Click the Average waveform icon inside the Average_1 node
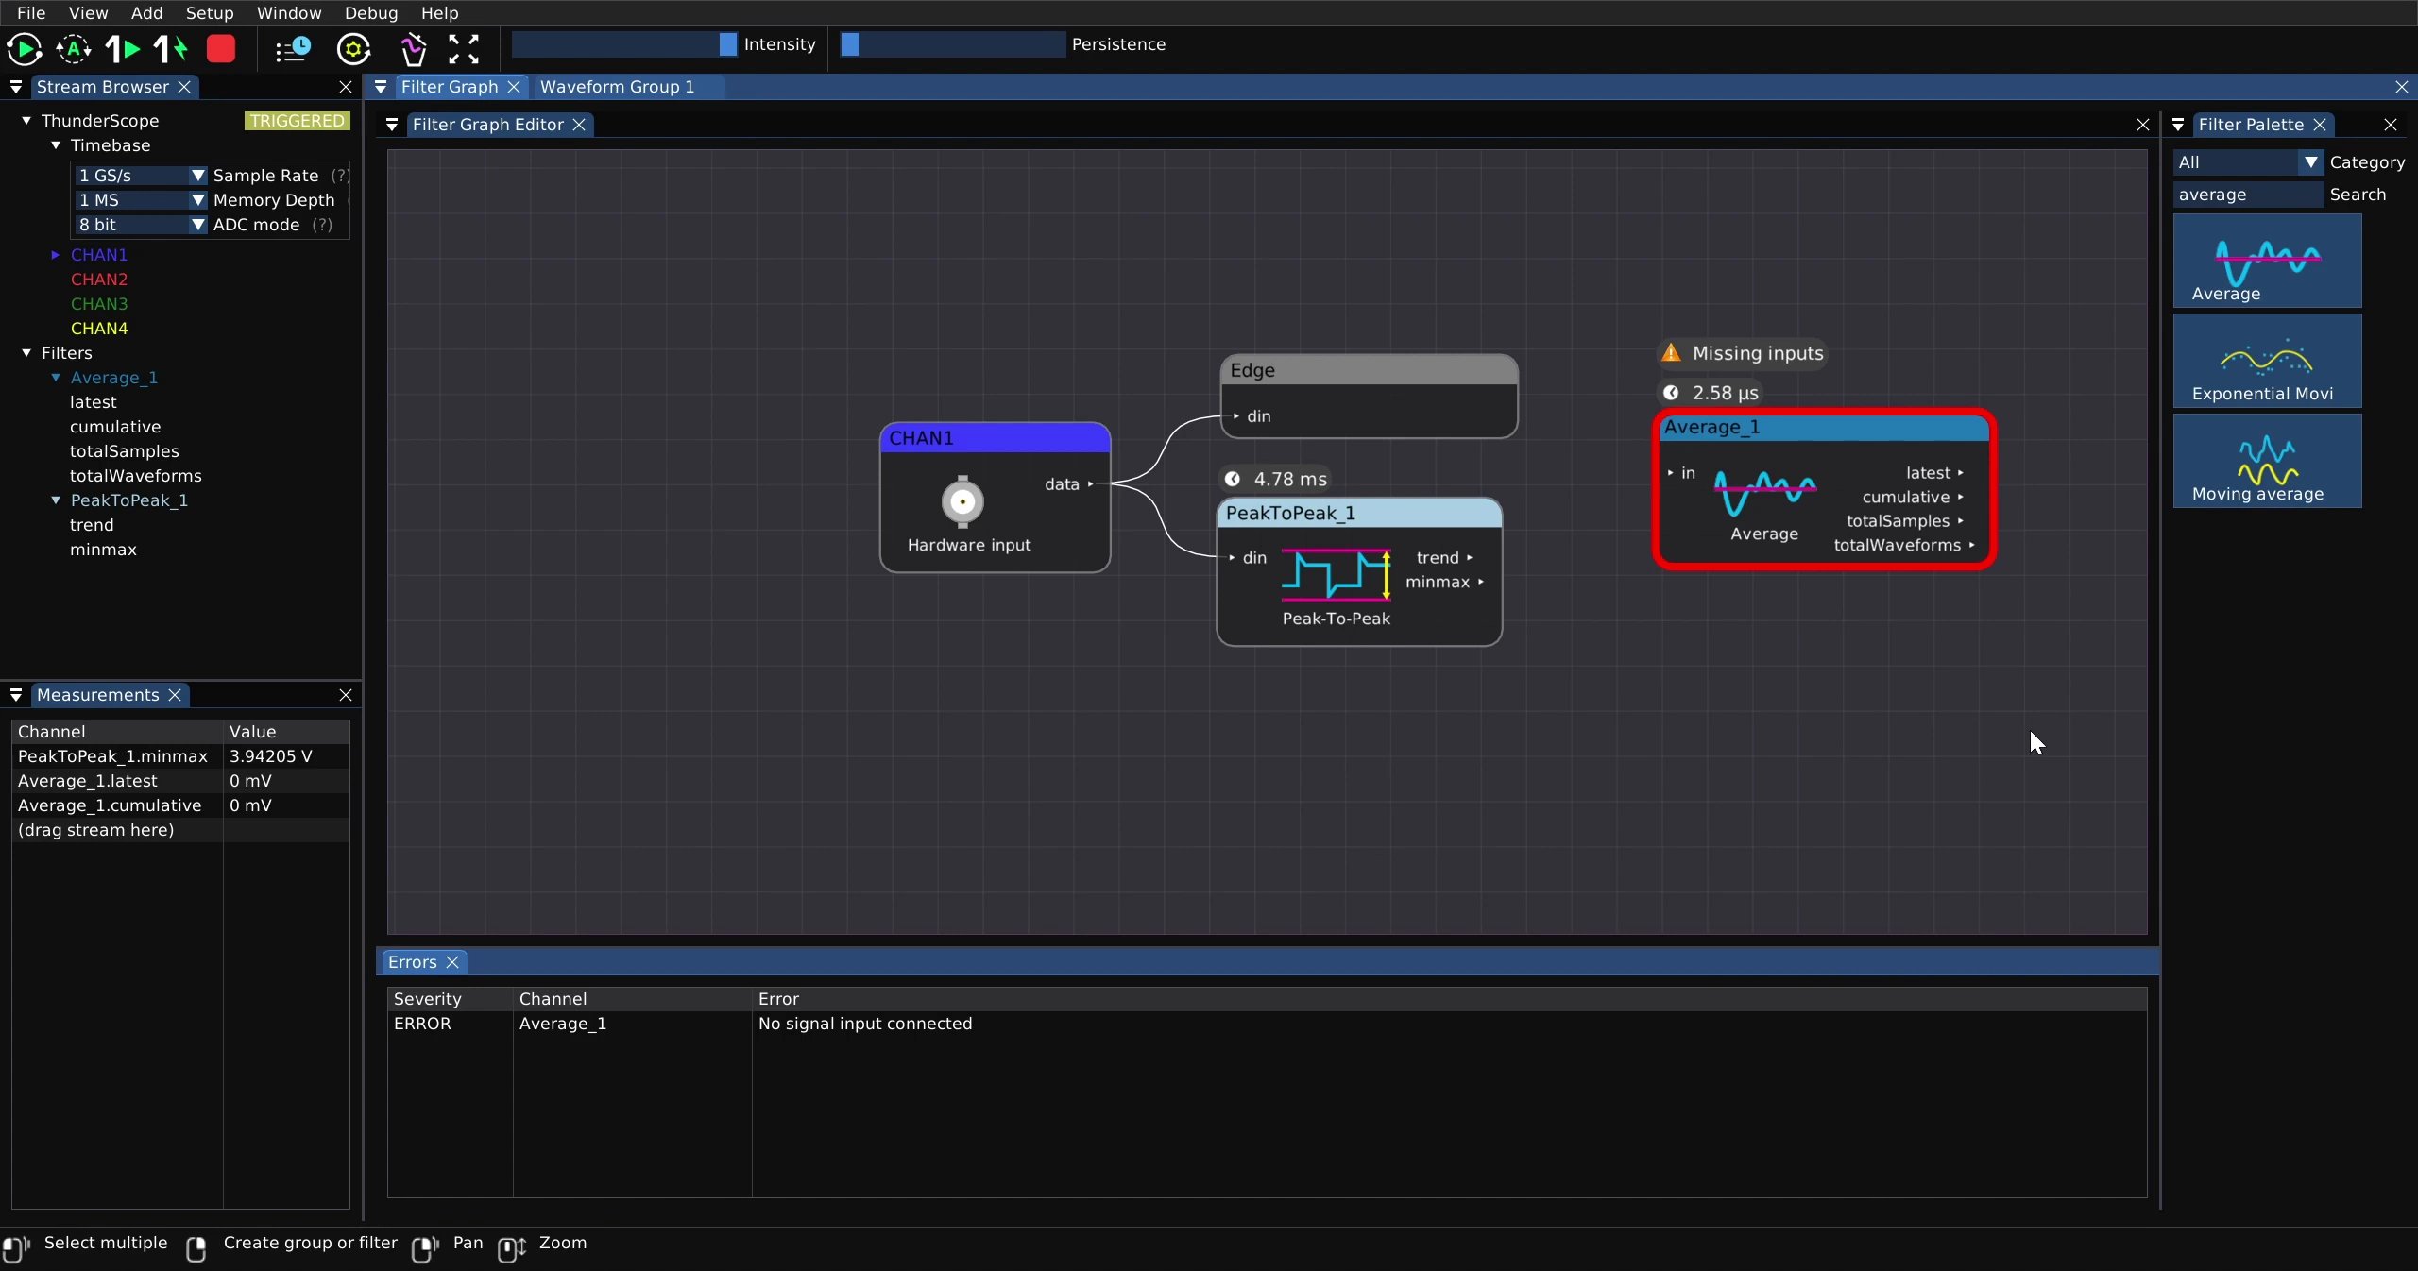This screenshot has width=2418, height=1271. click(x=1764, y=493)
